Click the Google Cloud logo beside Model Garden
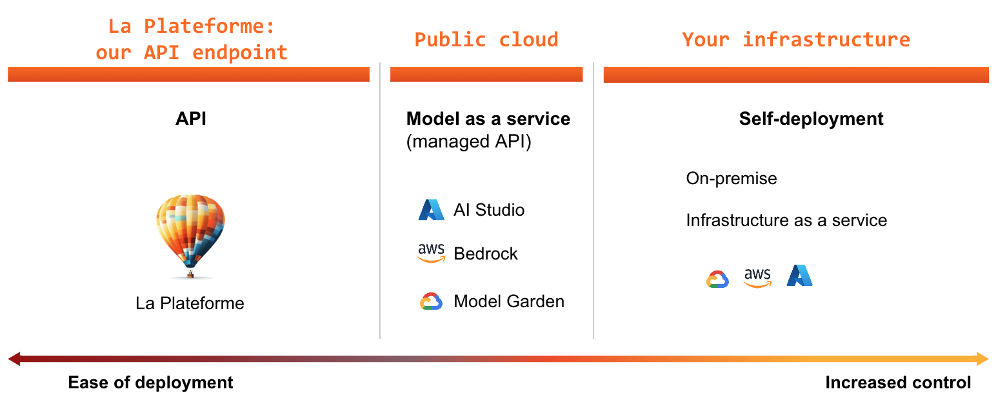This screenshot has width=996, height=407. pos(431,301)
